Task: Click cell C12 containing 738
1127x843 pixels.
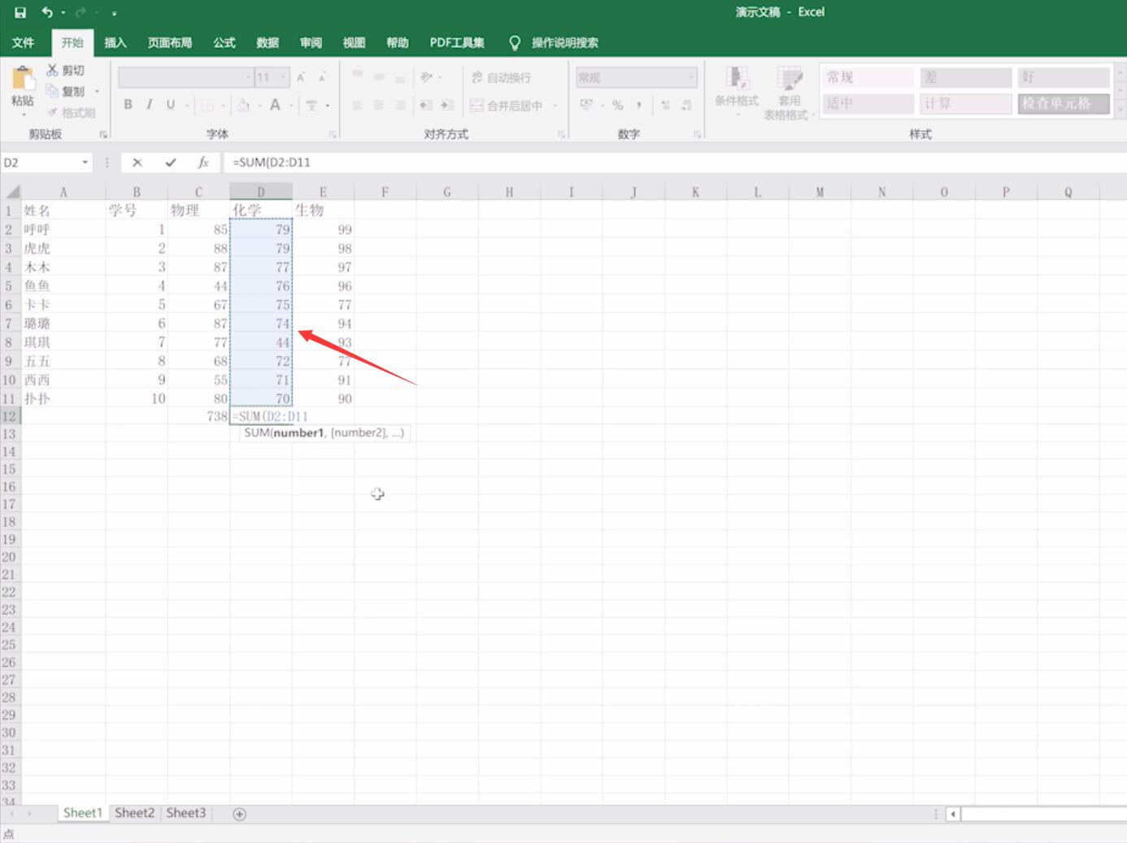Action: click(x=198, y=416)
